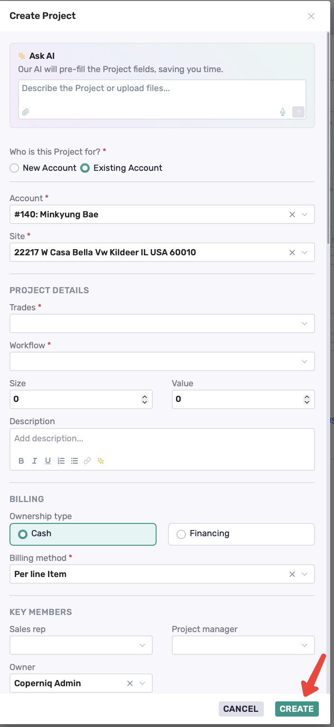Click the Size stepper arrows
Screen dimensions: 334x727
coord(145,399)
